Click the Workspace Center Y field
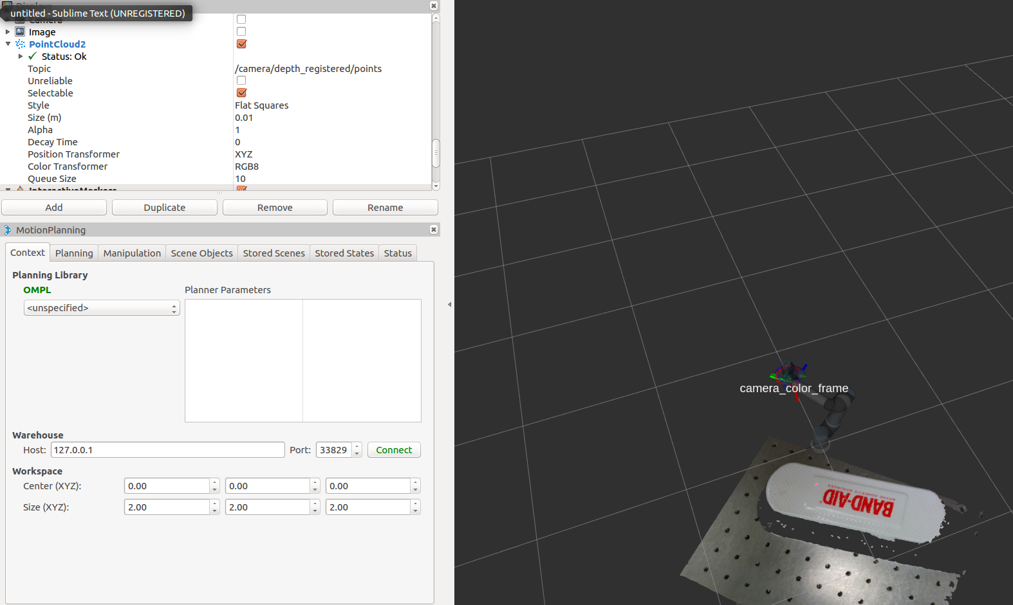Screen dimensions: 1013x605 click(x=268, y=486)
